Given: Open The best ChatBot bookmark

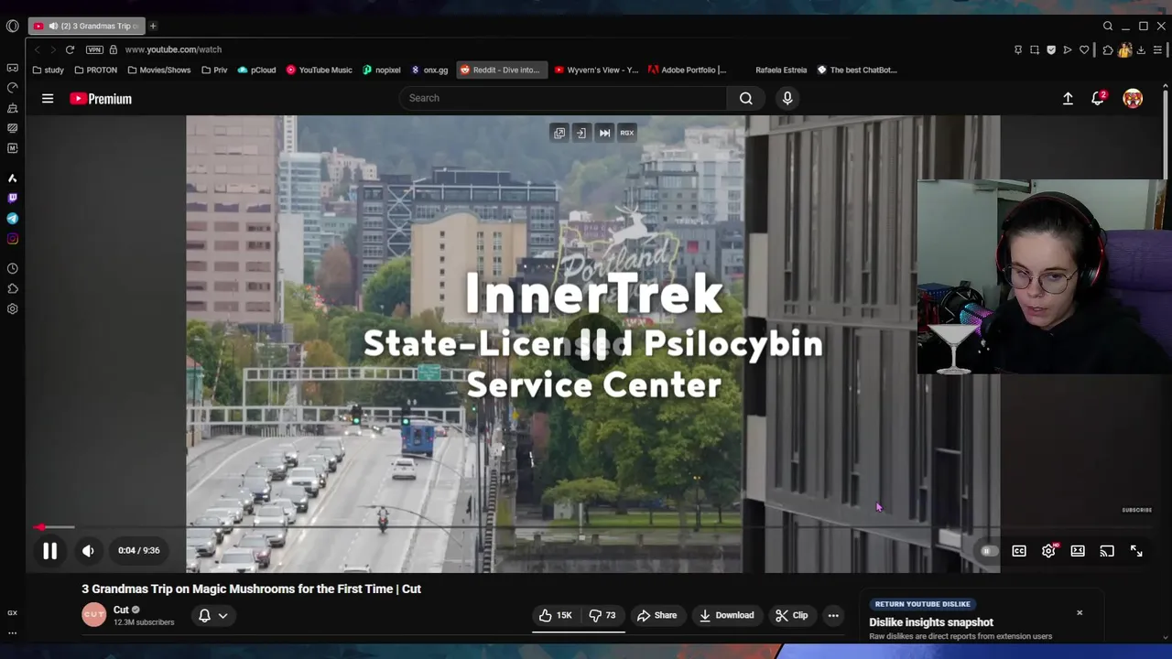Looking at the screenshot, I should [857, 70].
